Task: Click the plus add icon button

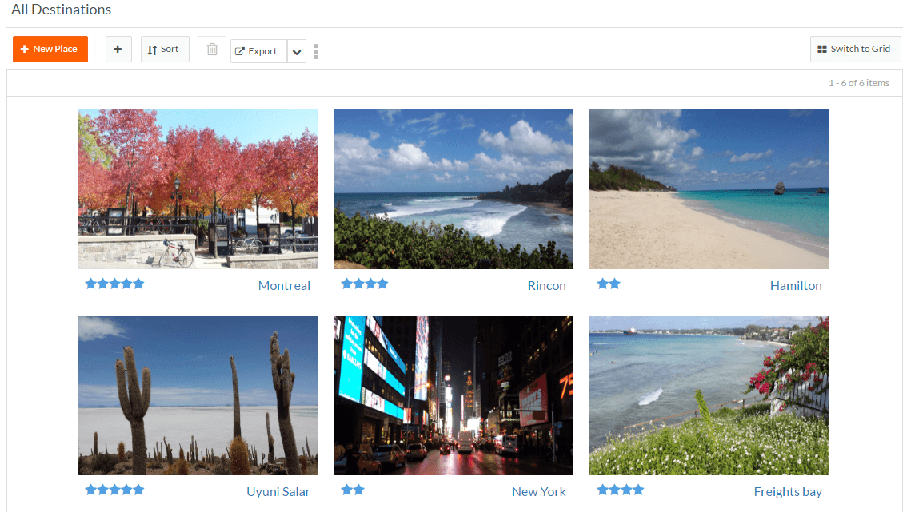Action: click(x=118, y=49)
